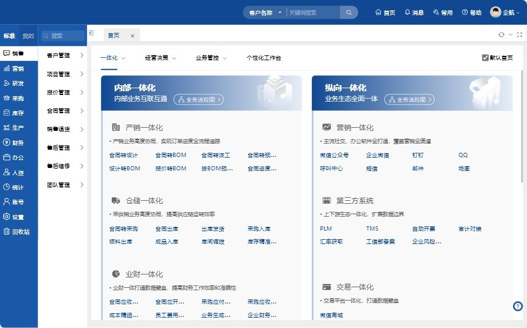Open the 回收站 recycle bin
This screenshot has height=328, width=527.
coord(16,231)
